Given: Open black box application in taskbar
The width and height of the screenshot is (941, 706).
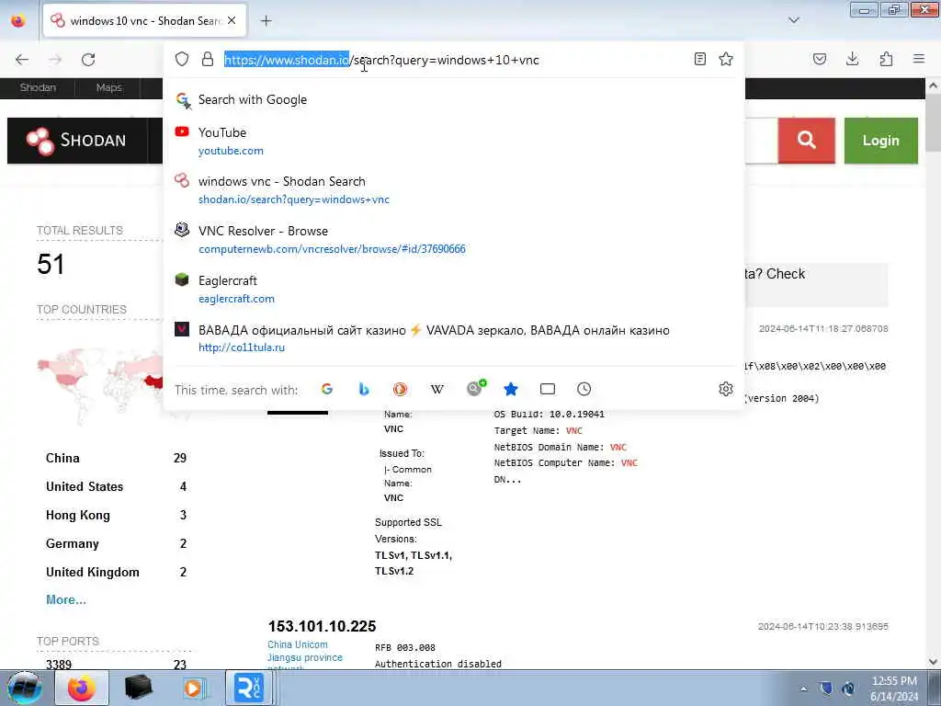Looking at the screenshot, I should coord(138,688).
